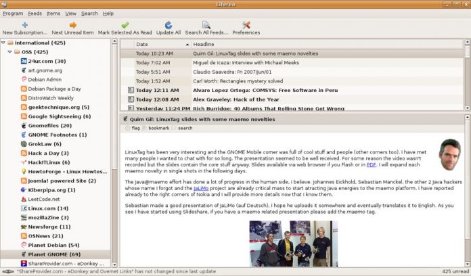Open the PDF link in the article
The image size is (471, 276).
(372, 164)
